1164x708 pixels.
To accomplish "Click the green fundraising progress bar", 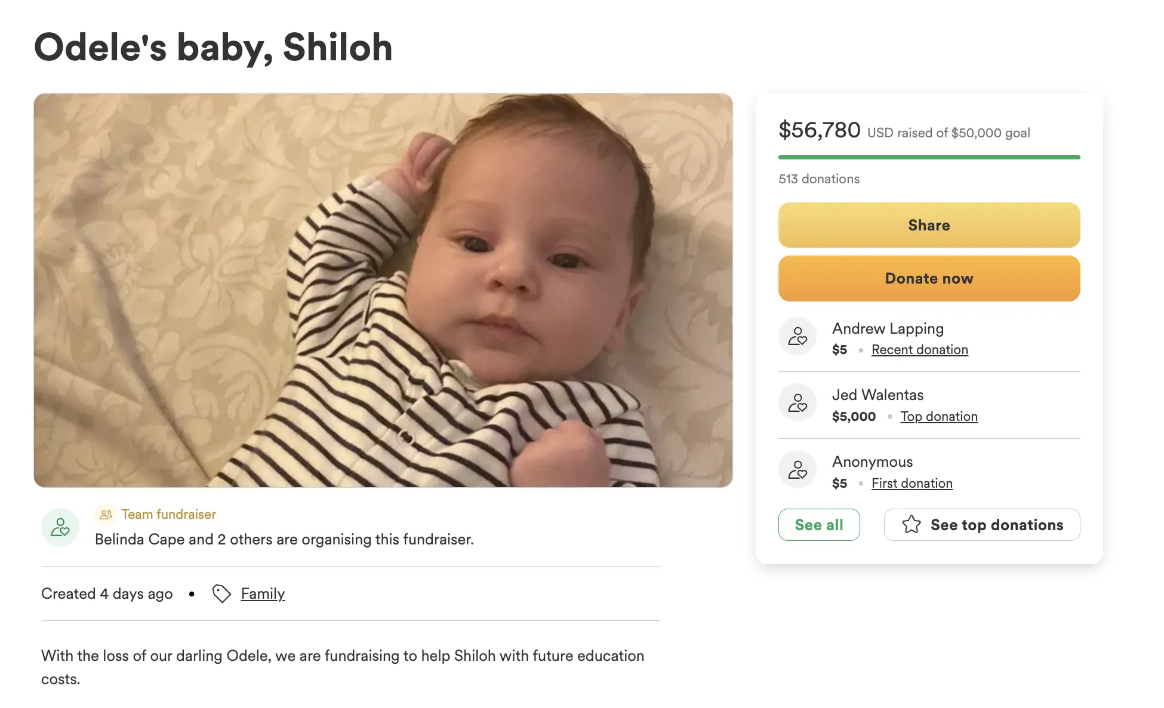I will click(x=929, y=157).
